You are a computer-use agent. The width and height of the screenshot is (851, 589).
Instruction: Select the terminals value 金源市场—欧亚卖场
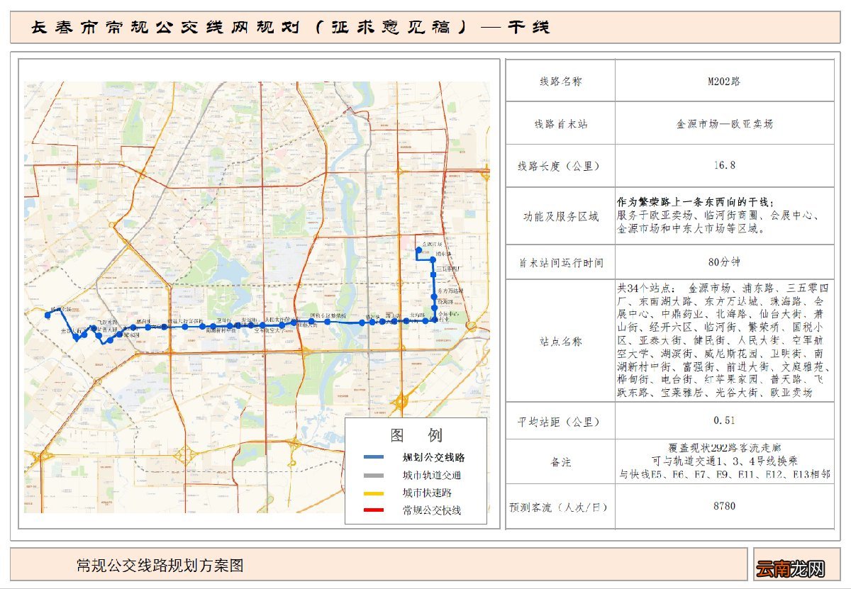pyautogui.click(x=724, y=123)
